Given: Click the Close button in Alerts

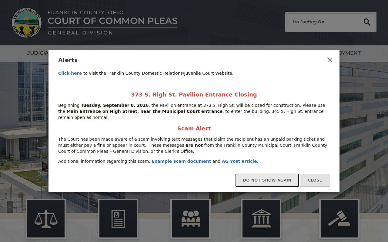Looking at the screenshot, I should click(x=315, y=180).
